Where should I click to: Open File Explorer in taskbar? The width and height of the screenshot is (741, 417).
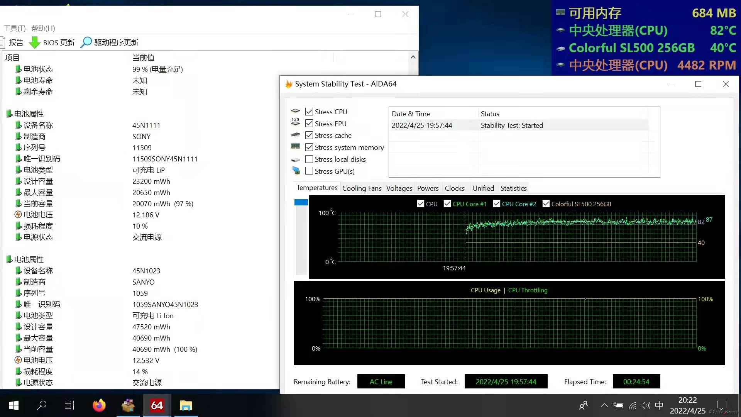(186, 405)
